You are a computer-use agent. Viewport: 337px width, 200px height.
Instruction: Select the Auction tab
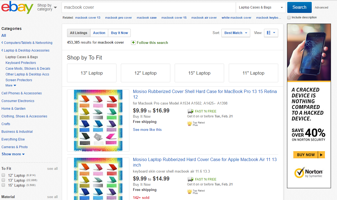(x=99, y=33)
